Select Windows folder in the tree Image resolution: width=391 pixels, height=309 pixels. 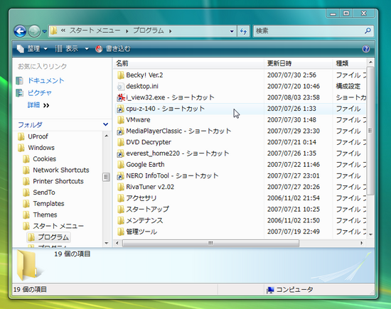tap(41, 148)
